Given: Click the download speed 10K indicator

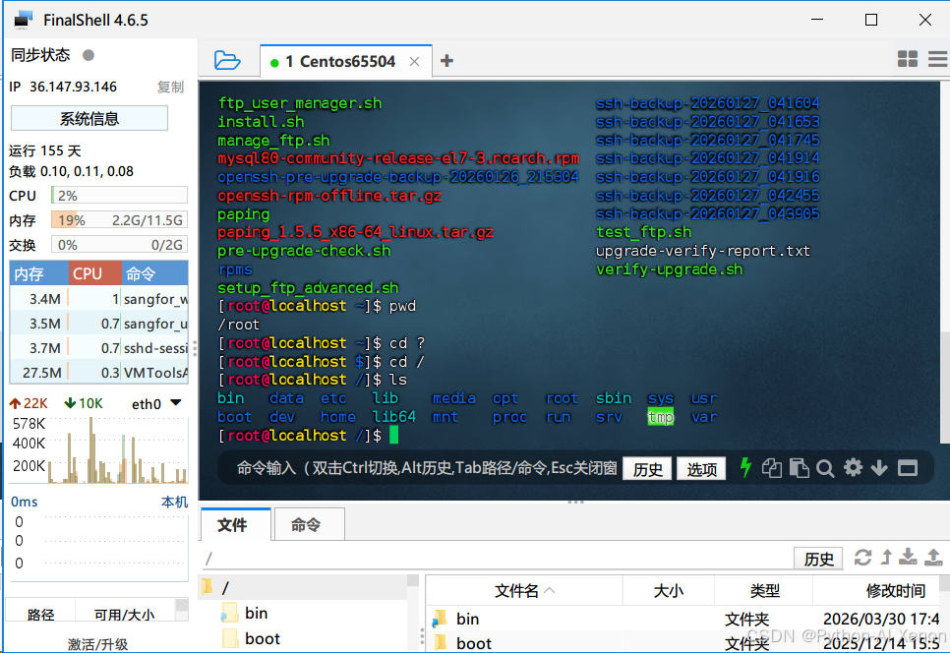Looking at the screenshot, I should 84,403.
